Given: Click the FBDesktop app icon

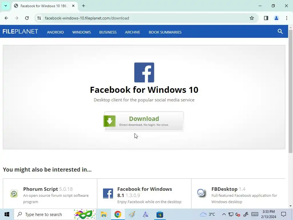Looking at the screenshot, I should click(x=201, y=193).
